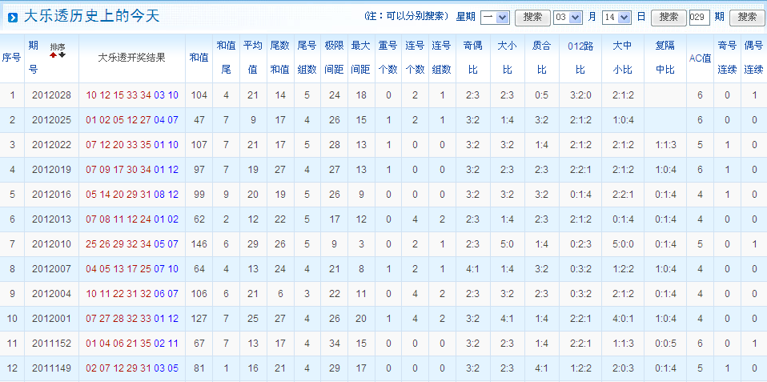Click the 搜索 button after the 日 label
The height and width of the screenshot is (382, 767).
(669, 17)
